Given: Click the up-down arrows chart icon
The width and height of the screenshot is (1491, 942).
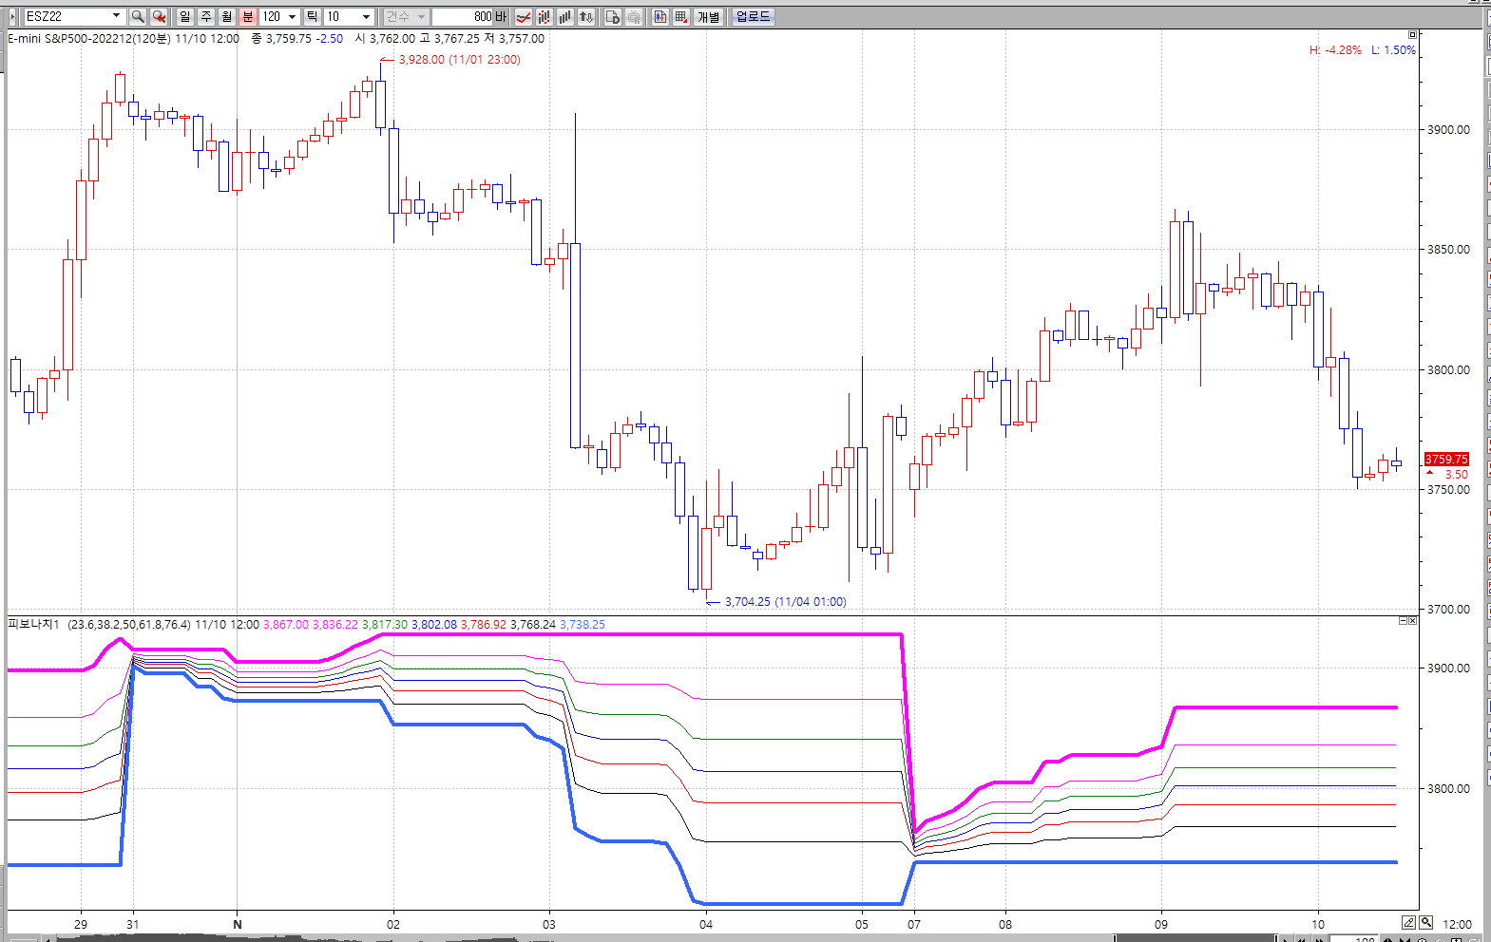Looking at the screenshot, I should pyautogui.click(x=586, y=17).
